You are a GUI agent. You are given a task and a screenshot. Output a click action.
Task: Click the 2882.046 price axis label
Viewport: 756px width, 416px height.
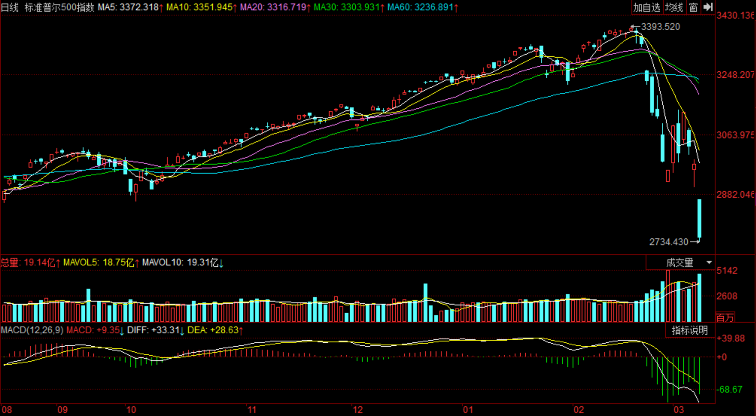pos(735,195)
